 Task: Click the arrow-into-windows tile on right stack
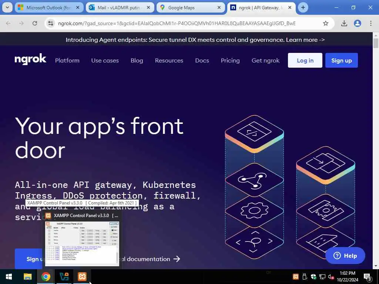tap(326, 163)
